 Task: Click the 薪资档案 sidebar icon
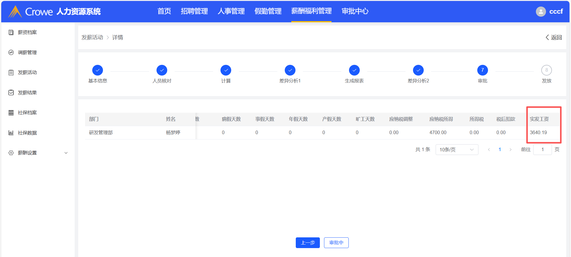pos(11,32)
